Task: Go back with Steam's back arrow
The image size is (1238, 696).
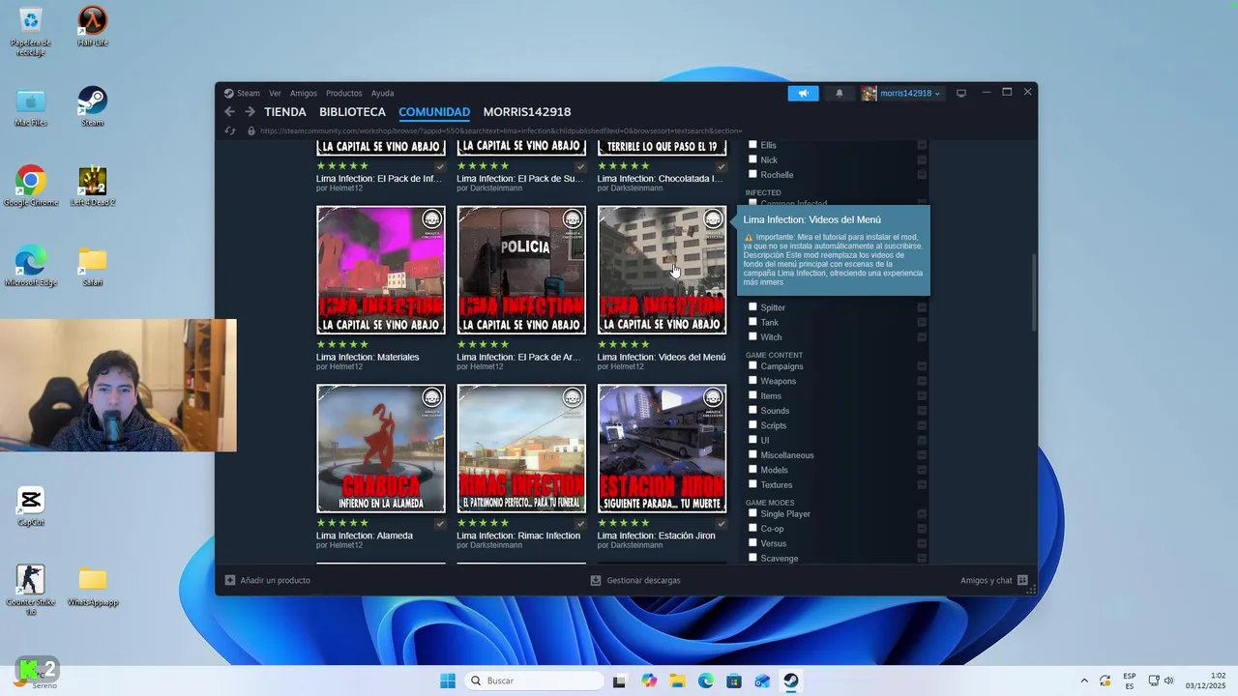Action: click(229, 112)
